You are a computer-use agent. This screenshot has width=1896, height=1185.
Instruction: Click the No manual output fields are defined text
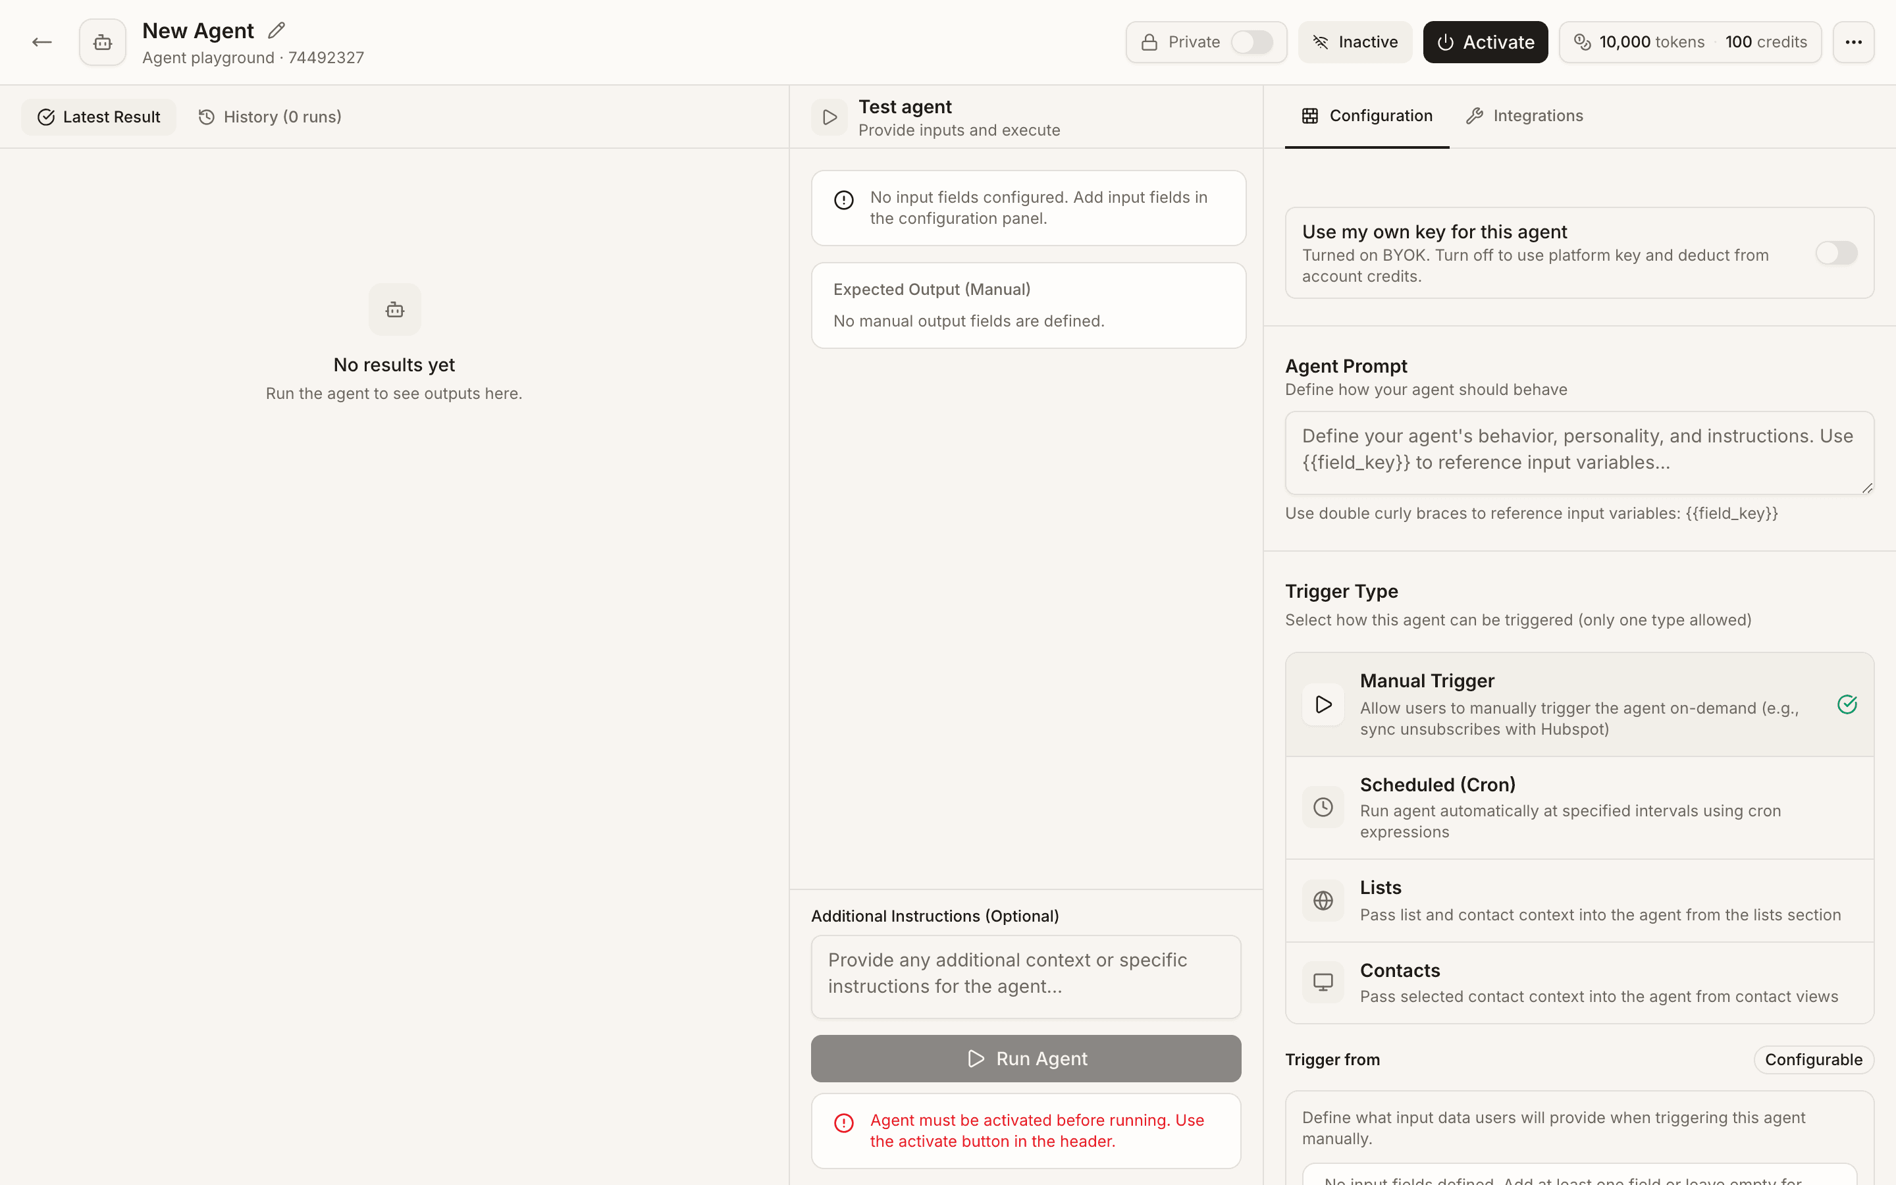(969, 321)
